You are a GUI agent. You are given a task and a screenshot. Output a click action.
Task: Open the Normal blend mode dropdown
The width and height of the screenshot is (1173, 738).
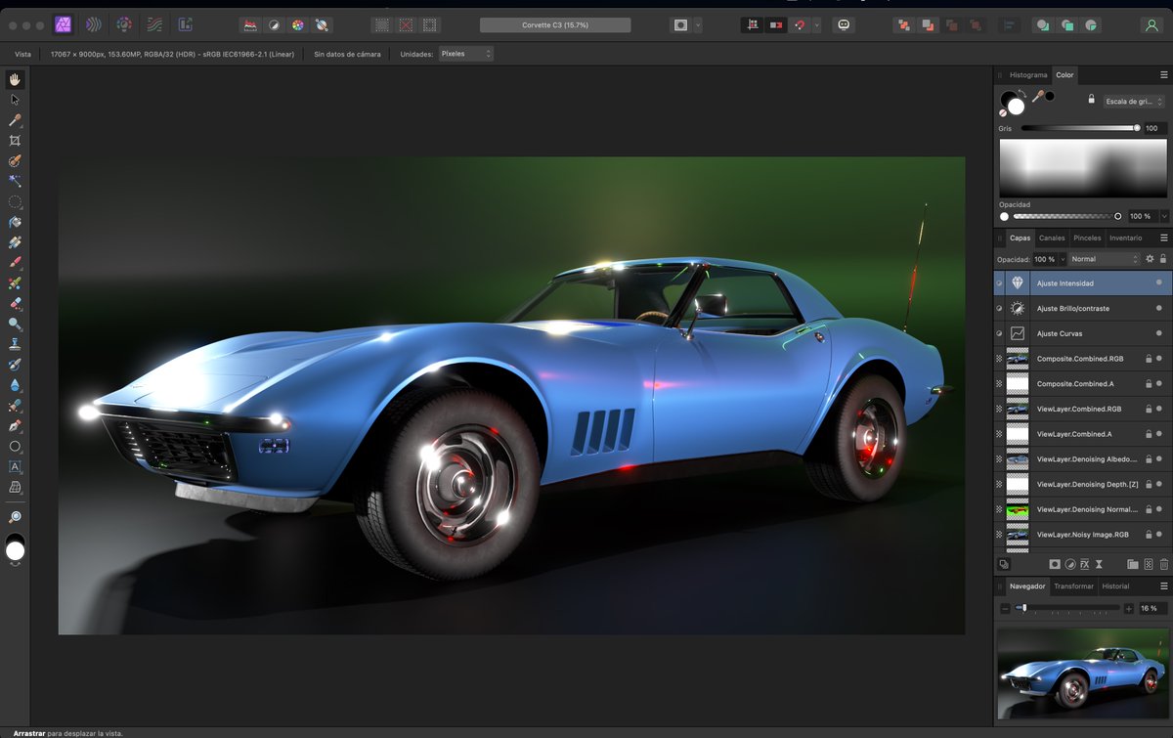click(x=1105, y=259)
